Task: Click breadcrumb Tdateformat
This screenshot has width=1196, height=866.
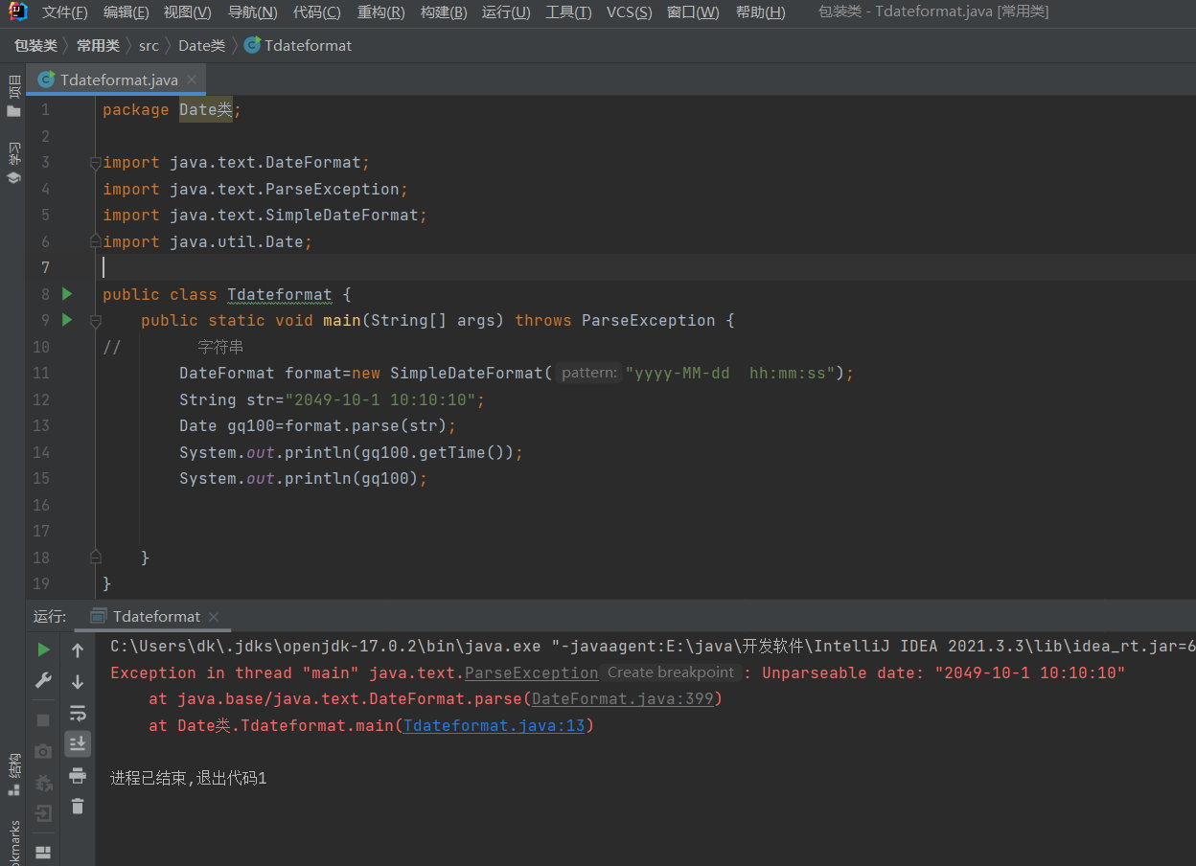Action: point(298,45)
